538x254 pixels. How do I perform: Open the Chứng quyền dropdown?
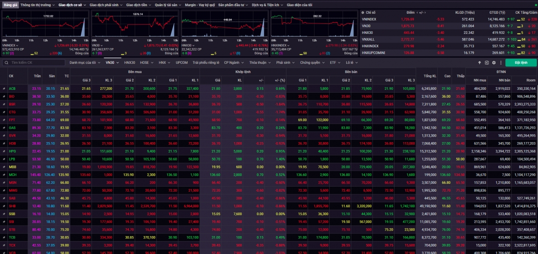pyautogui.click(x=312, y=63)
